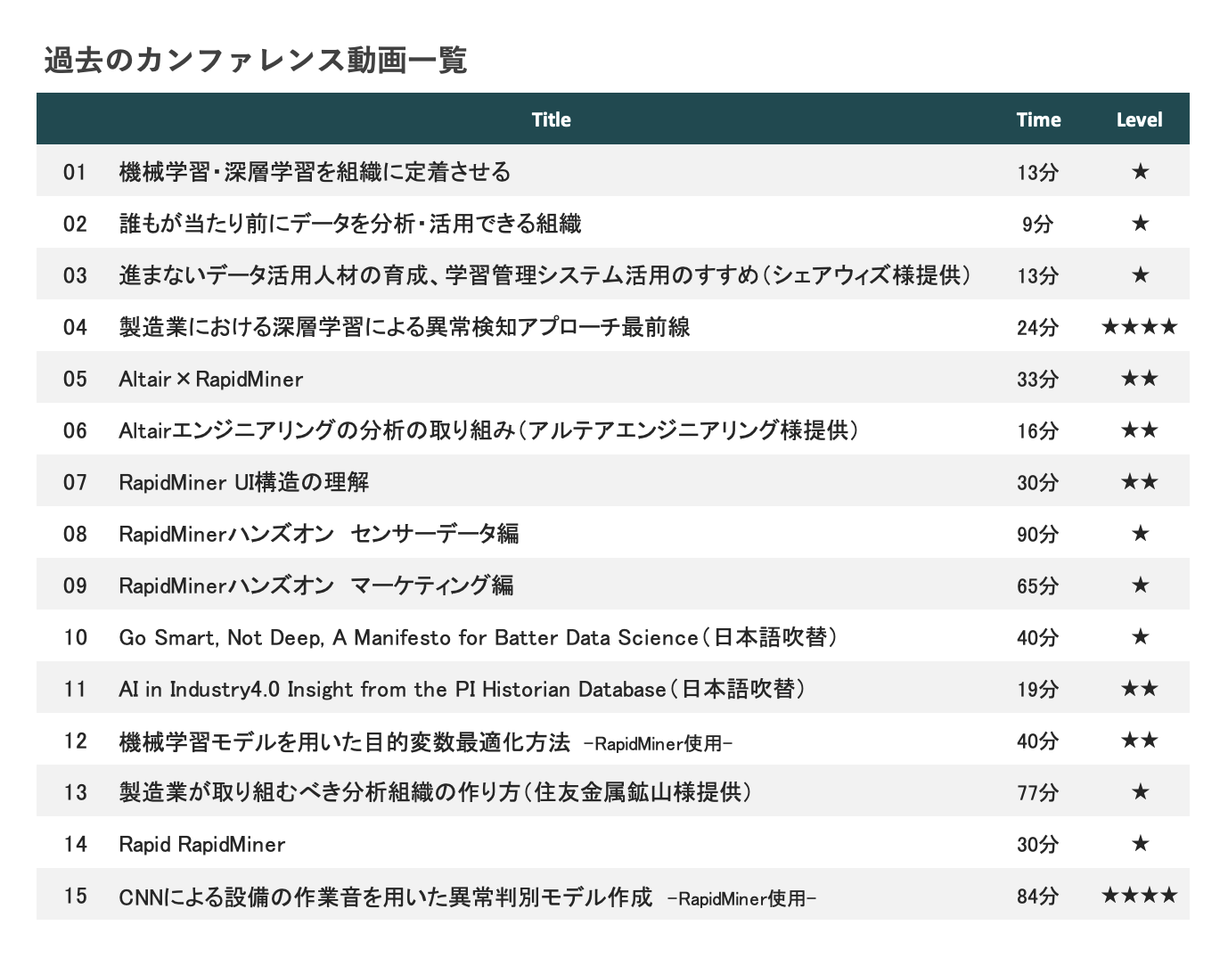Viewport: 1228px width, 966px height.
Task: Click the 84分 time value
Action: [x=1037, y=896]
